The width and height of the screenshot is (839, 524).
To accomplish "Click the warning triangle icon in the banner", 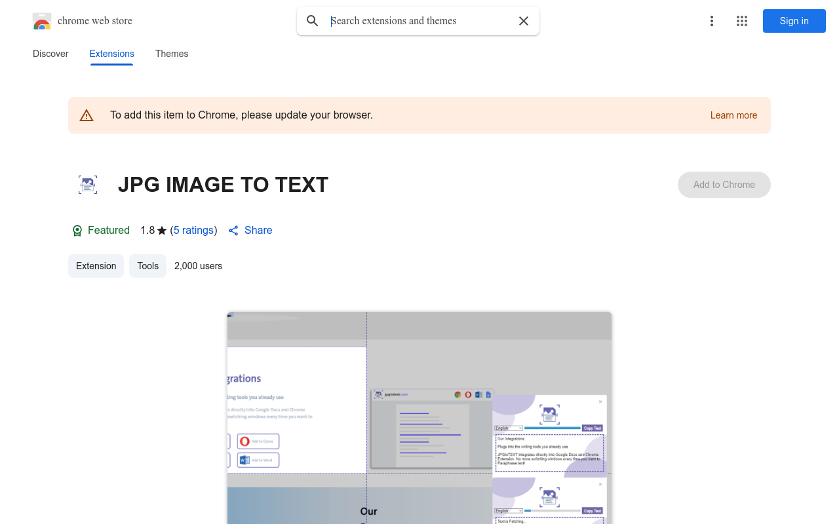I will point(87,115).
